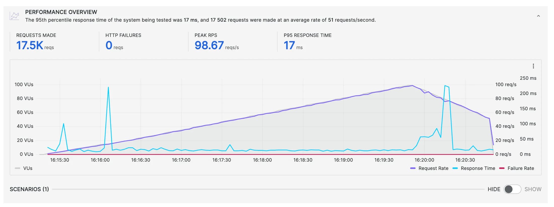Open the chart three-dot options menu
The width and height of the screenshot is (554, 207).
[533, 66]
